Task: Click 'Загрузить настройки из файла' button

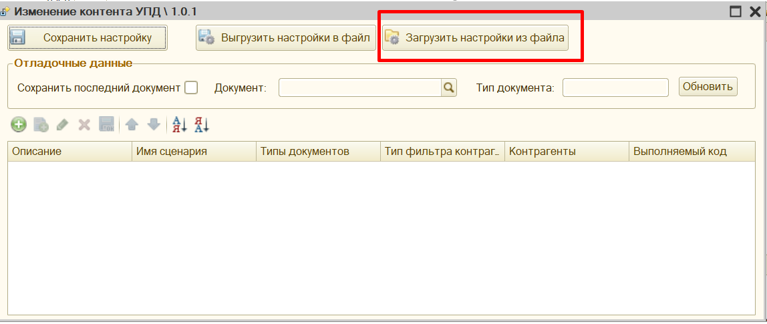Action: pos(476,38)
